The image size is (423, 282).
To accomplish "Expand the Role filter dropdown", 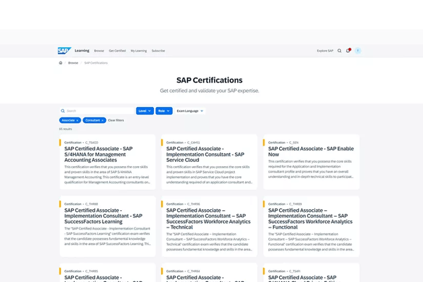I will click(x=164, y=111).
